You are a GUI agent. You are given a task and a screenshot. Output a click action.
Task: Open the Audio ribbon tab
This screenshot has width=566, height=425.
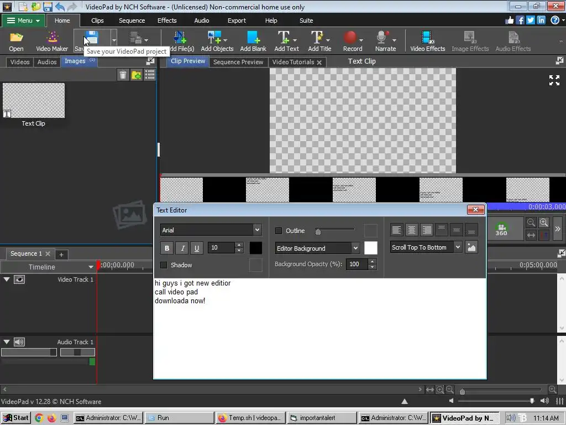[x=201, y=20]
